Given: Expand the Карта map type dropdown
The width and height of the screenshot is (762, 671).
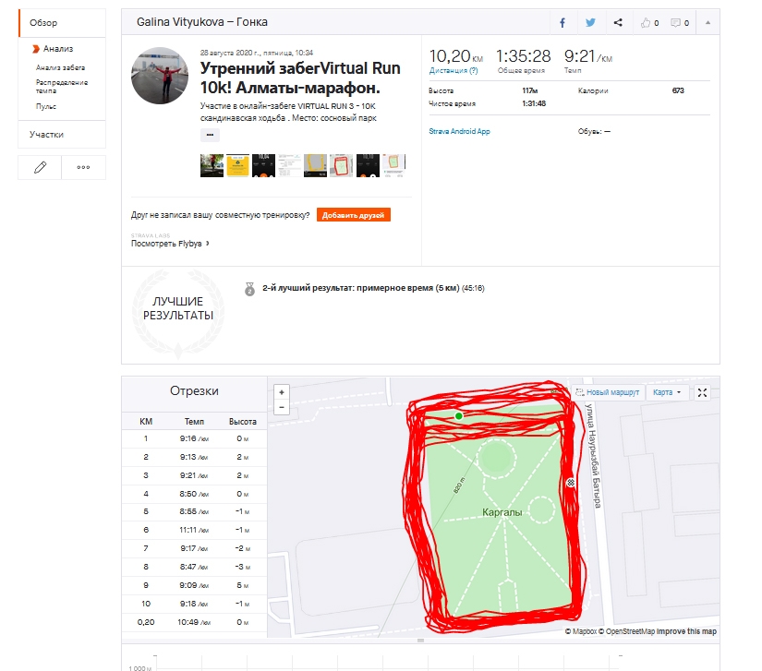Looking at the screenshot, I should click(667, 392).
